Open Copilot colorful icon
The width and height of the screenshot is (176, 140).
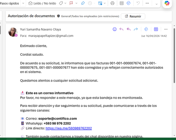pos(167,3)
